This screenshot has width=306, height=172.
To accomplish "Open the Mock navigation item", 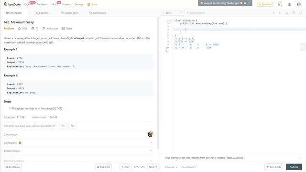I will tap(55, 4).
